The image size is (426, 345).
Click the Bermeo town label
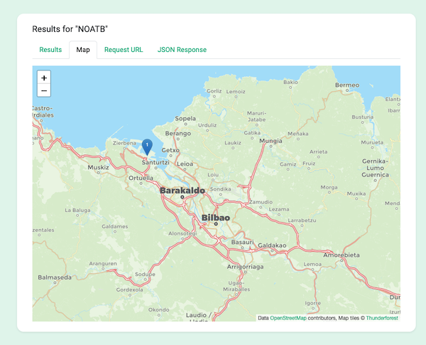pyautogui.click(x=347, y=85)
